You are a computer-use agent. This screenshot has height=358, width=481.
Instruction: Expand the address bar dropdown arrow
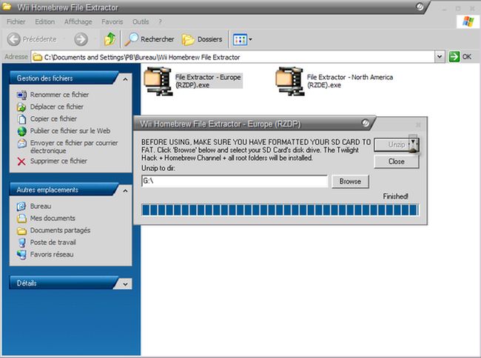[x=440, y=57]
